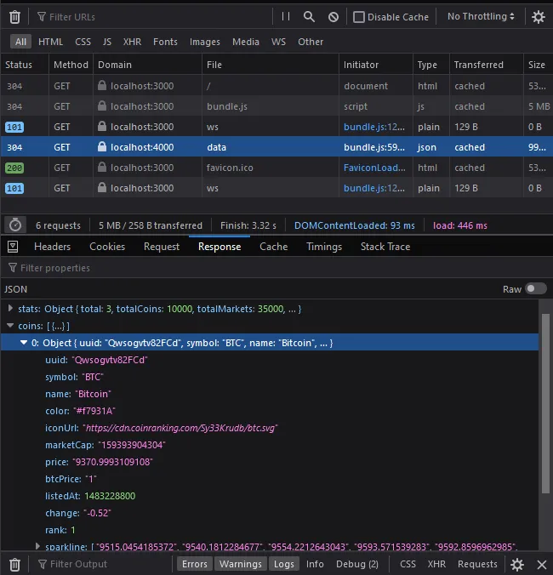The image size is (553, 575).
Task: Click the request blocking icon
Action: (x=334, y=17)
